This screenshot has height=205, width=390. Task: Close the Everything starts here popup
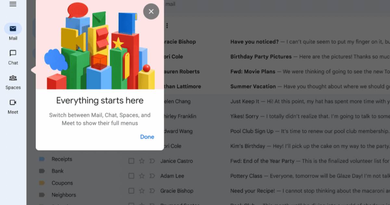tap(151, 11)
